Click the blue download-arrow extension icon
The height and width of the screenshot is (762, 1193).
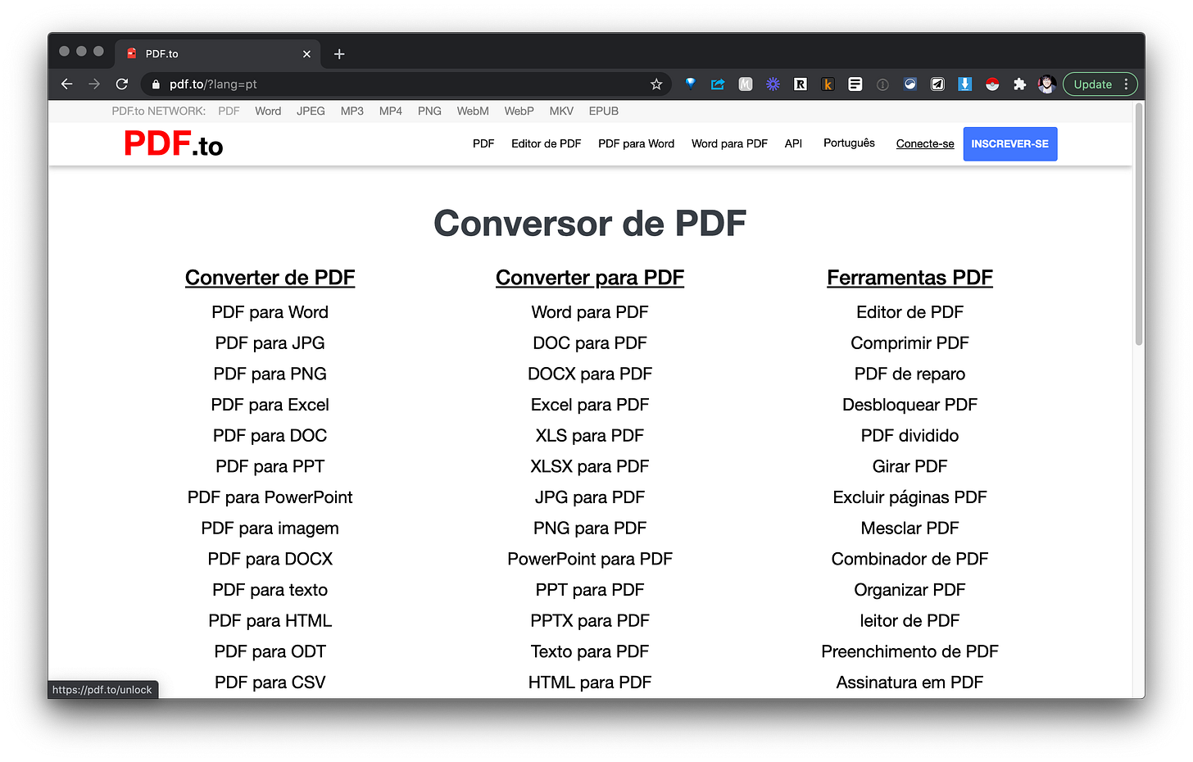(965, 84)
